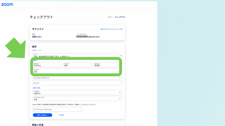Open the ビジネス アカウント account type dropdown
This screenshot has height=126, width=225.
(x=77, y=77)
